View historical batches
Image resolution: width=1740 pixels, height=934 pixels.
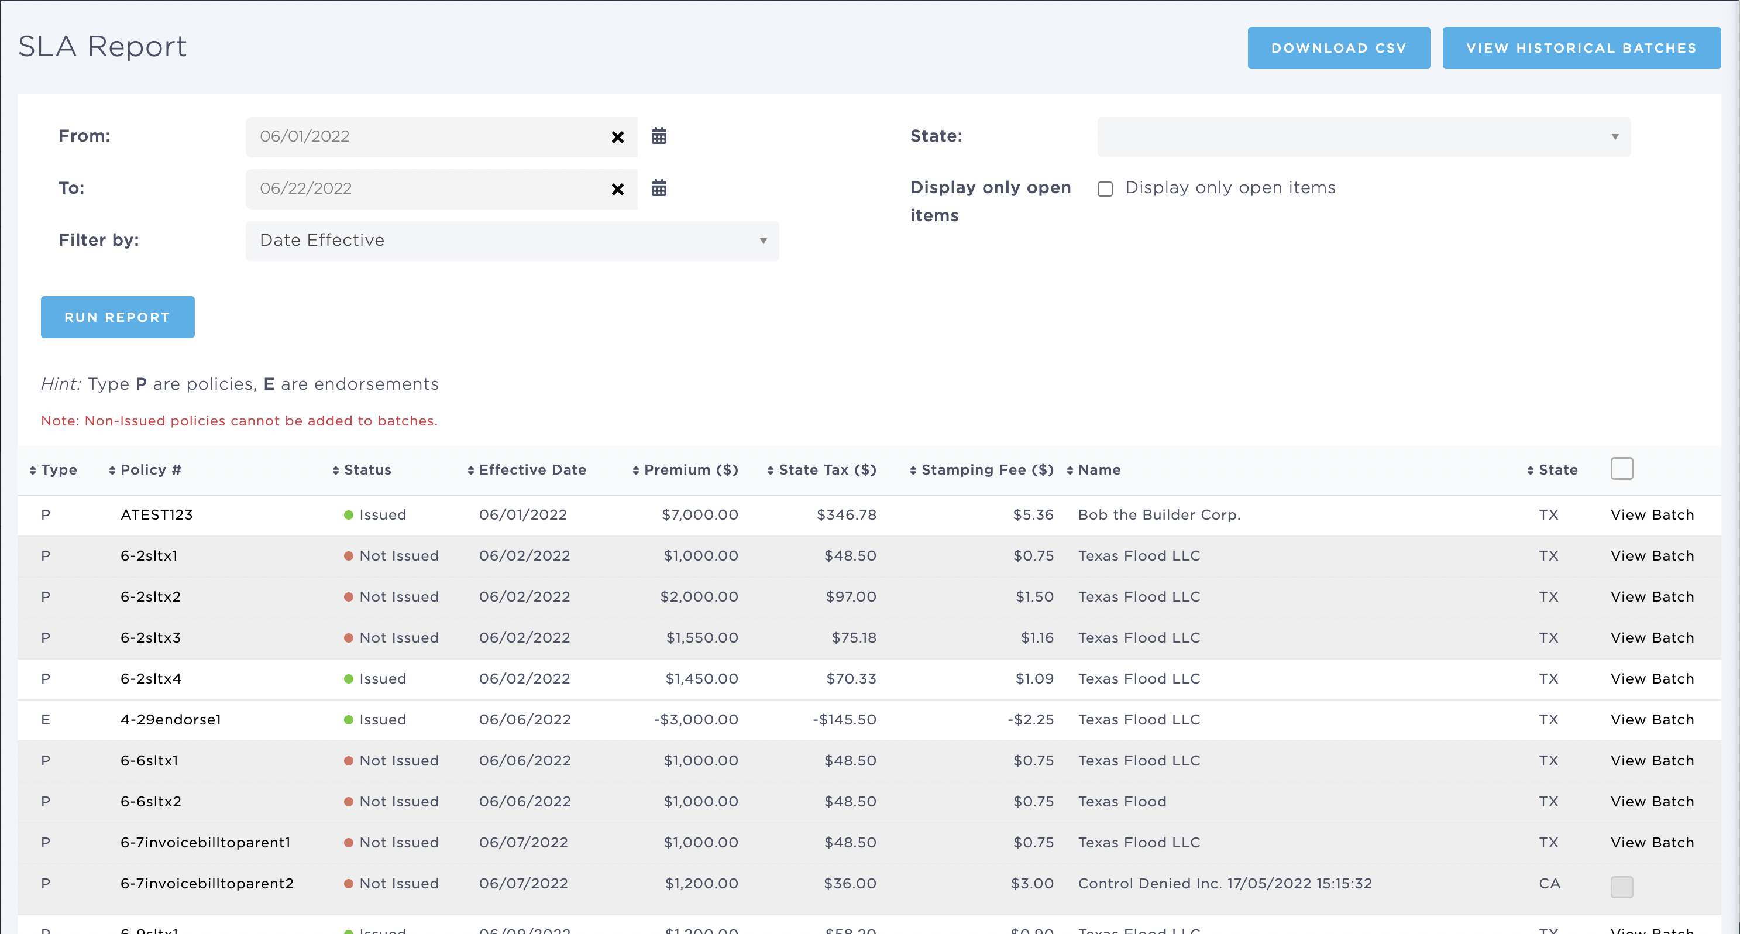click(1581, 48)
